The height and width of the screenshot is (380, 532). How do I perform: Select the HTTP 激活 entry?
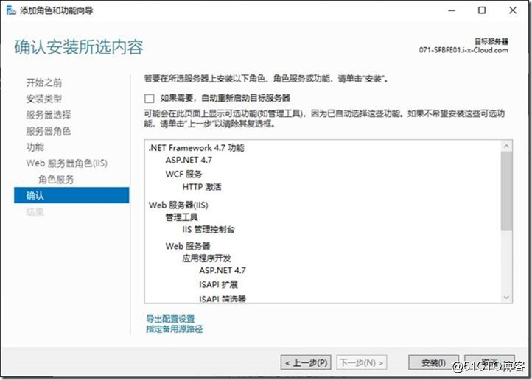click(x=202, y=187)
